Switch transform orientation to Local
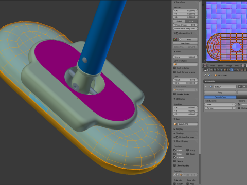The height and width of the screenshot is (185, 247). pyautogui.click(x=191, y=21)
